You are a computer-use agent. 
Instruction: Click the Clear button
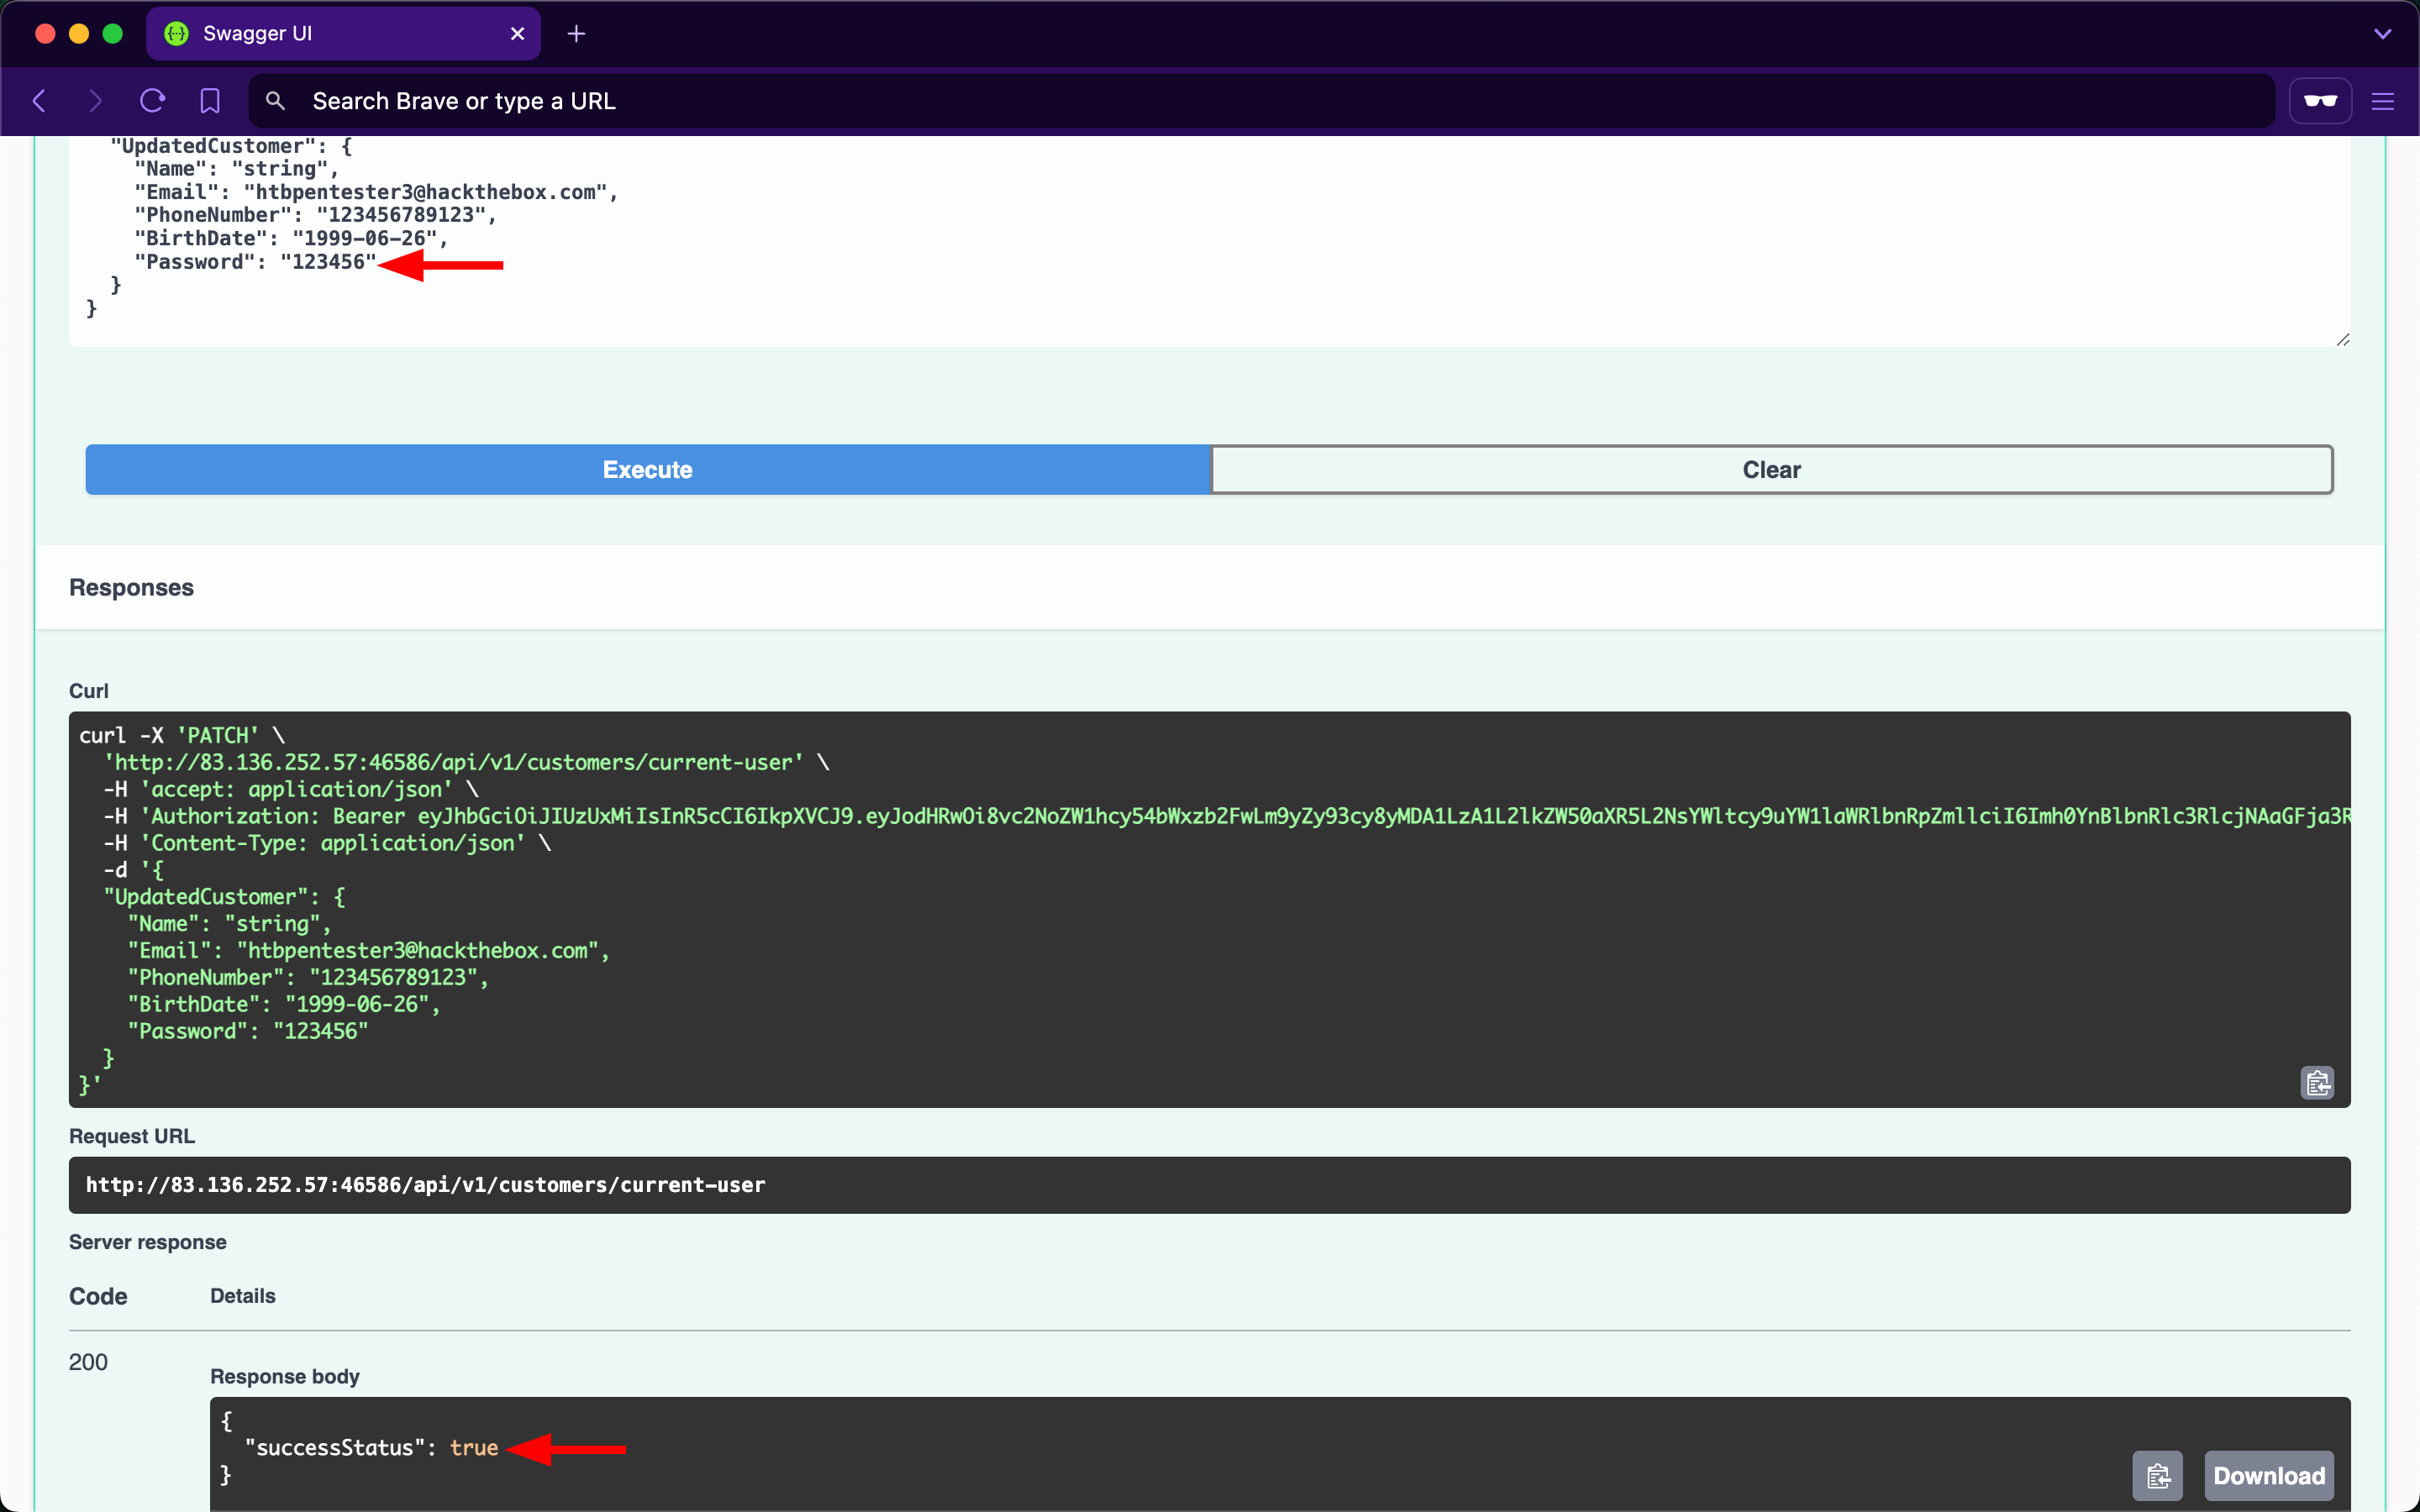coord(1772,470)
